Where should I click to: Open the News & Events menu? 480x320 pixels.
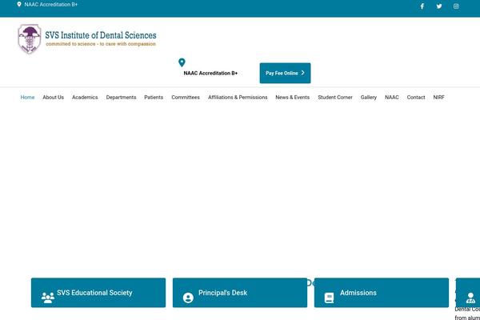pyautogui.click(x=292, y=97)
